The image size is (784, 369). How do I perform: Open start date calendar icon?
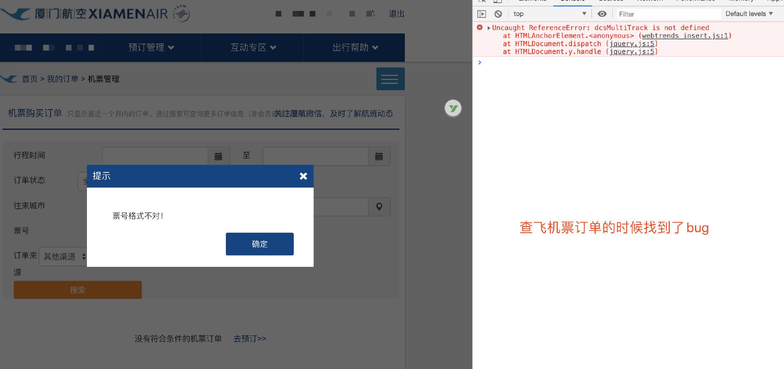[218, 156]
